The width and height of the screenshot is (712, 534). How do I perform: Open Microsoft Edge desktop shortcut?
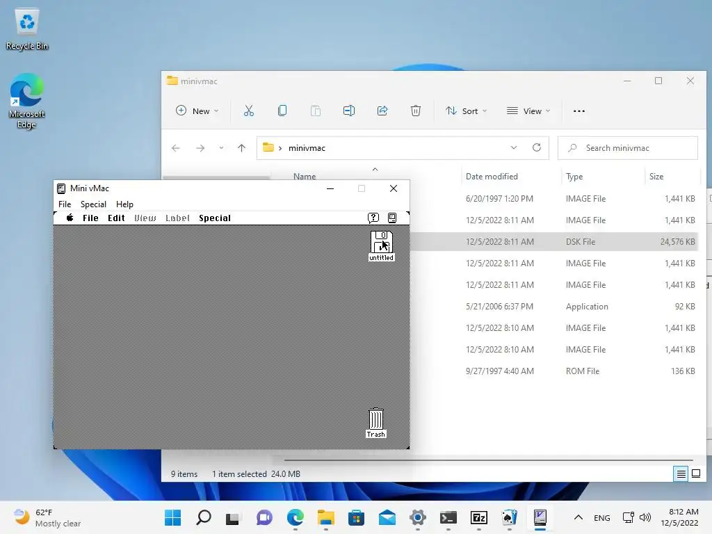coord(27,101)
